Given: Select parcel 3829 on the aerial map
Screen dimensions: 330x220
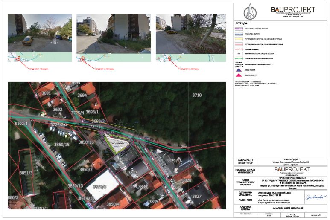Looking at the screenshot, I should [171, 160].
